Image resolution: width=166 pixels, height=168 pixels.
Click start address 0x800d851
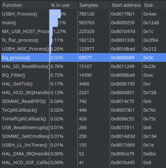(x=123, y=93)
